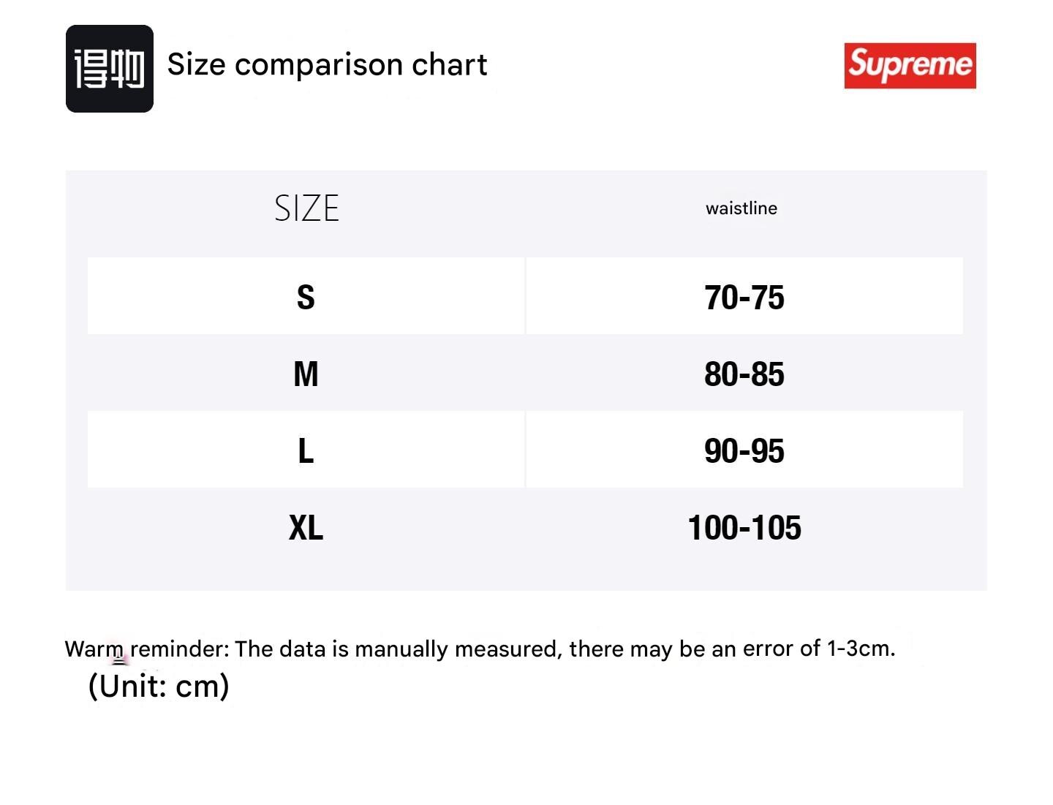
Task: Select the 100-105 waistline value
Action: click(744, 528)
